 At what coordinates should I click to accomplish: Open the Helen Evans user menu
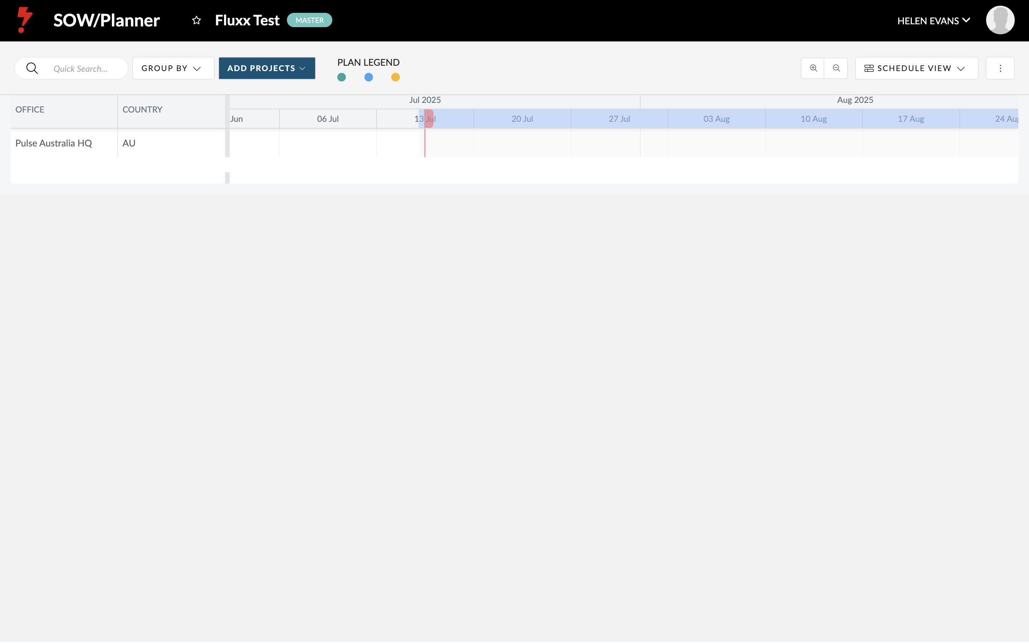pos(934,20)
